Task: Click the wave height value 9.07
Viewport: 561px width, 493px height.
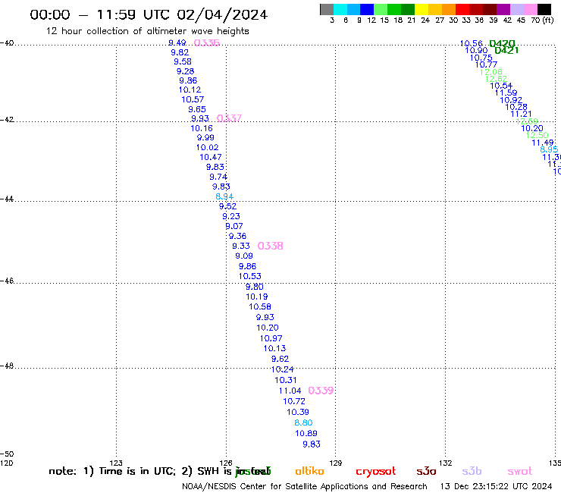Action: 234,226
